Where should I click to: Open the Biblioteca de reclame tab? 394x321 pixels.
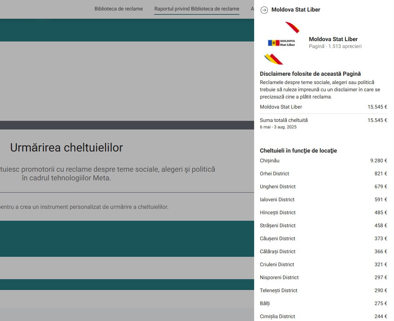[x=119, y=9]
